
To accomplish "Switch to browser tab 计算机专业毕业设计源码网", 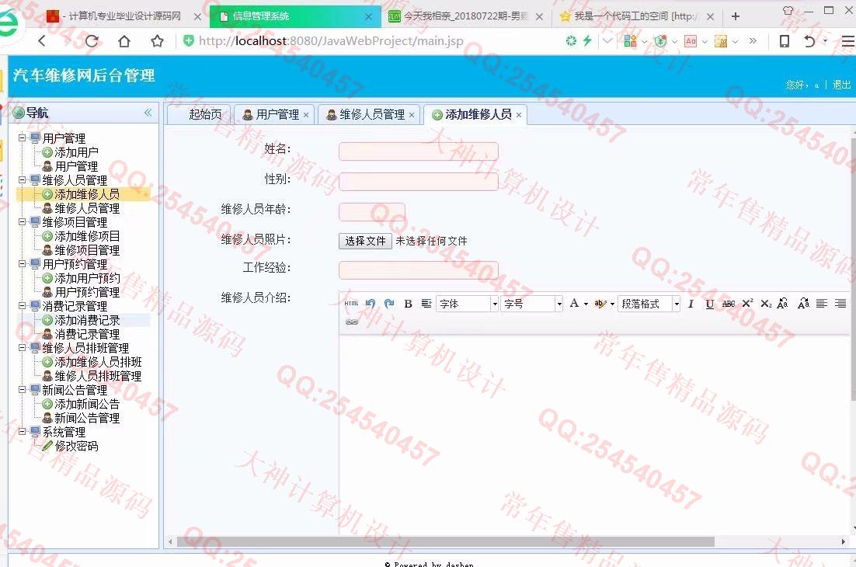I will [x=124, y=16].
